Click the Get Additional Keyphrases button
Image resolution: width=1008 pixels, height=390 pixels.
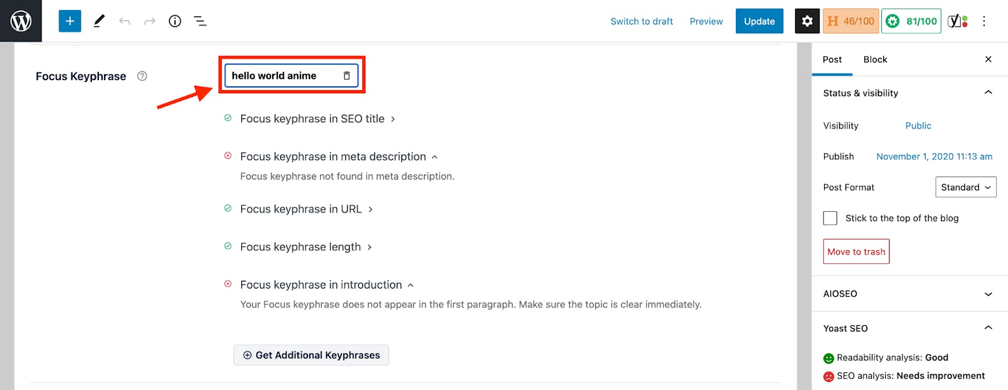click(x=311, y=355)
